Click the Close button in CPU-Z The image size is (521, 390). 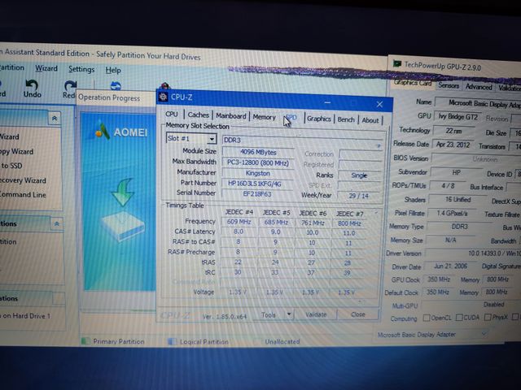(358, 314)
